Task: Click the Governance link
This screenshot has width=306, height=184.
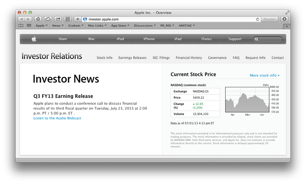Action: (217, 57)
